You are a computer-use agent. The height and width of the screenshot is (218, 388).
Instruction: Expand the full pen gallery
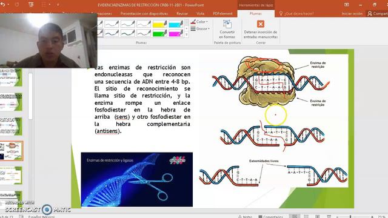(187, 35)
